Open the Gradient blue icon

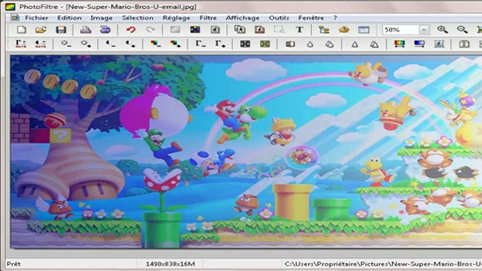[x=419, y=44]
